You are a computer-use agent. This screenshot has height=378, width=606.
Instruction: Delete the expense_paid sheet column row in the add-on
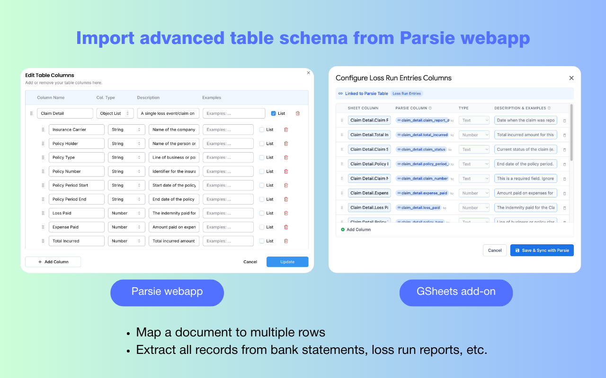(x=564, y=193)
